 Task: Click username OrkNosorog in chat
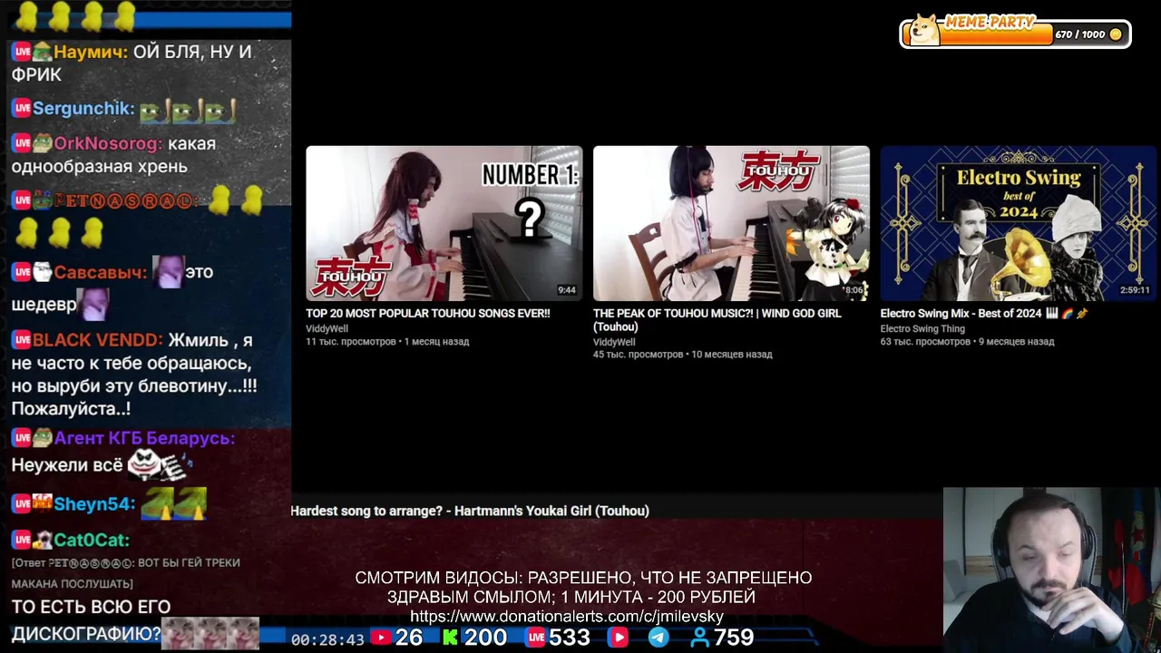pos(108,143)
